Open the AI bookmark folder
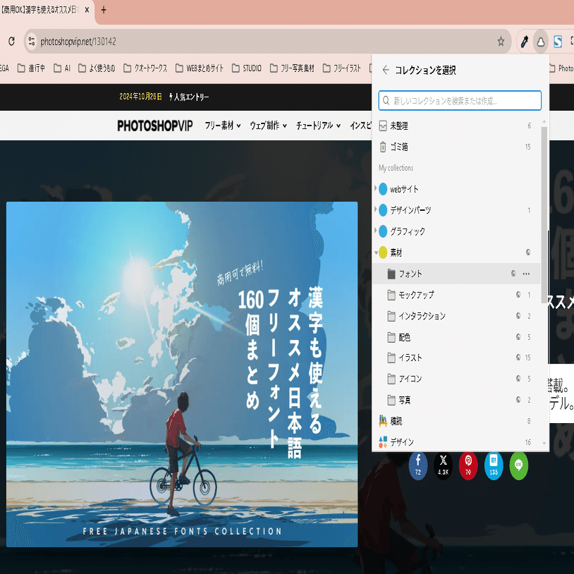 click(x=62, y=68)
